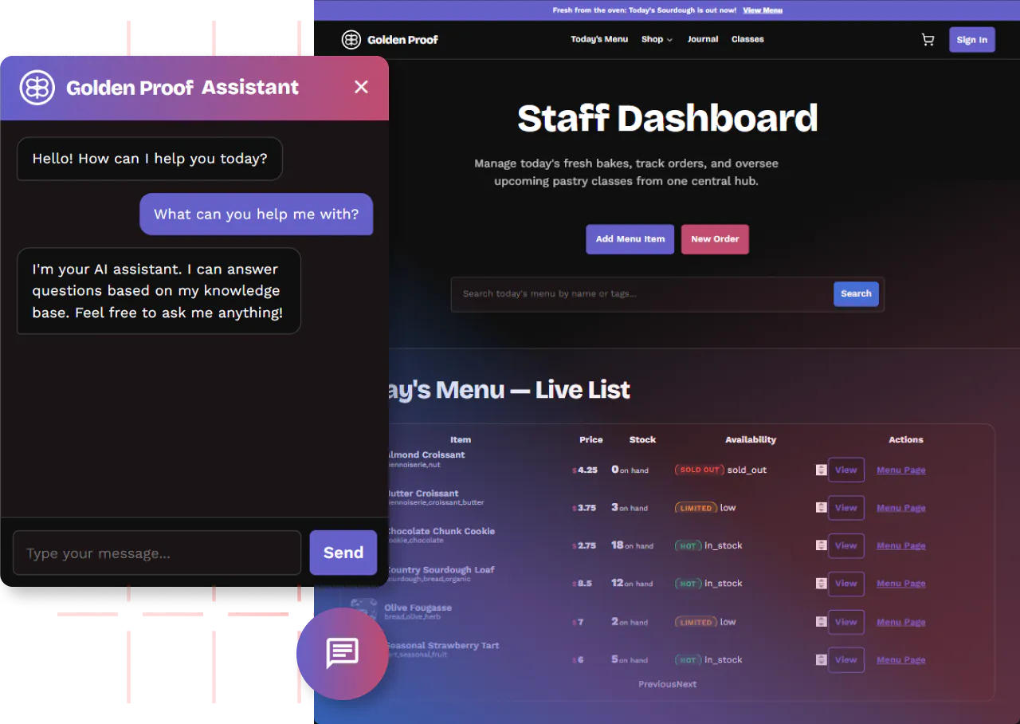
Task: Click the Golden Proof logo icon in site header
Action: [351, 39]
